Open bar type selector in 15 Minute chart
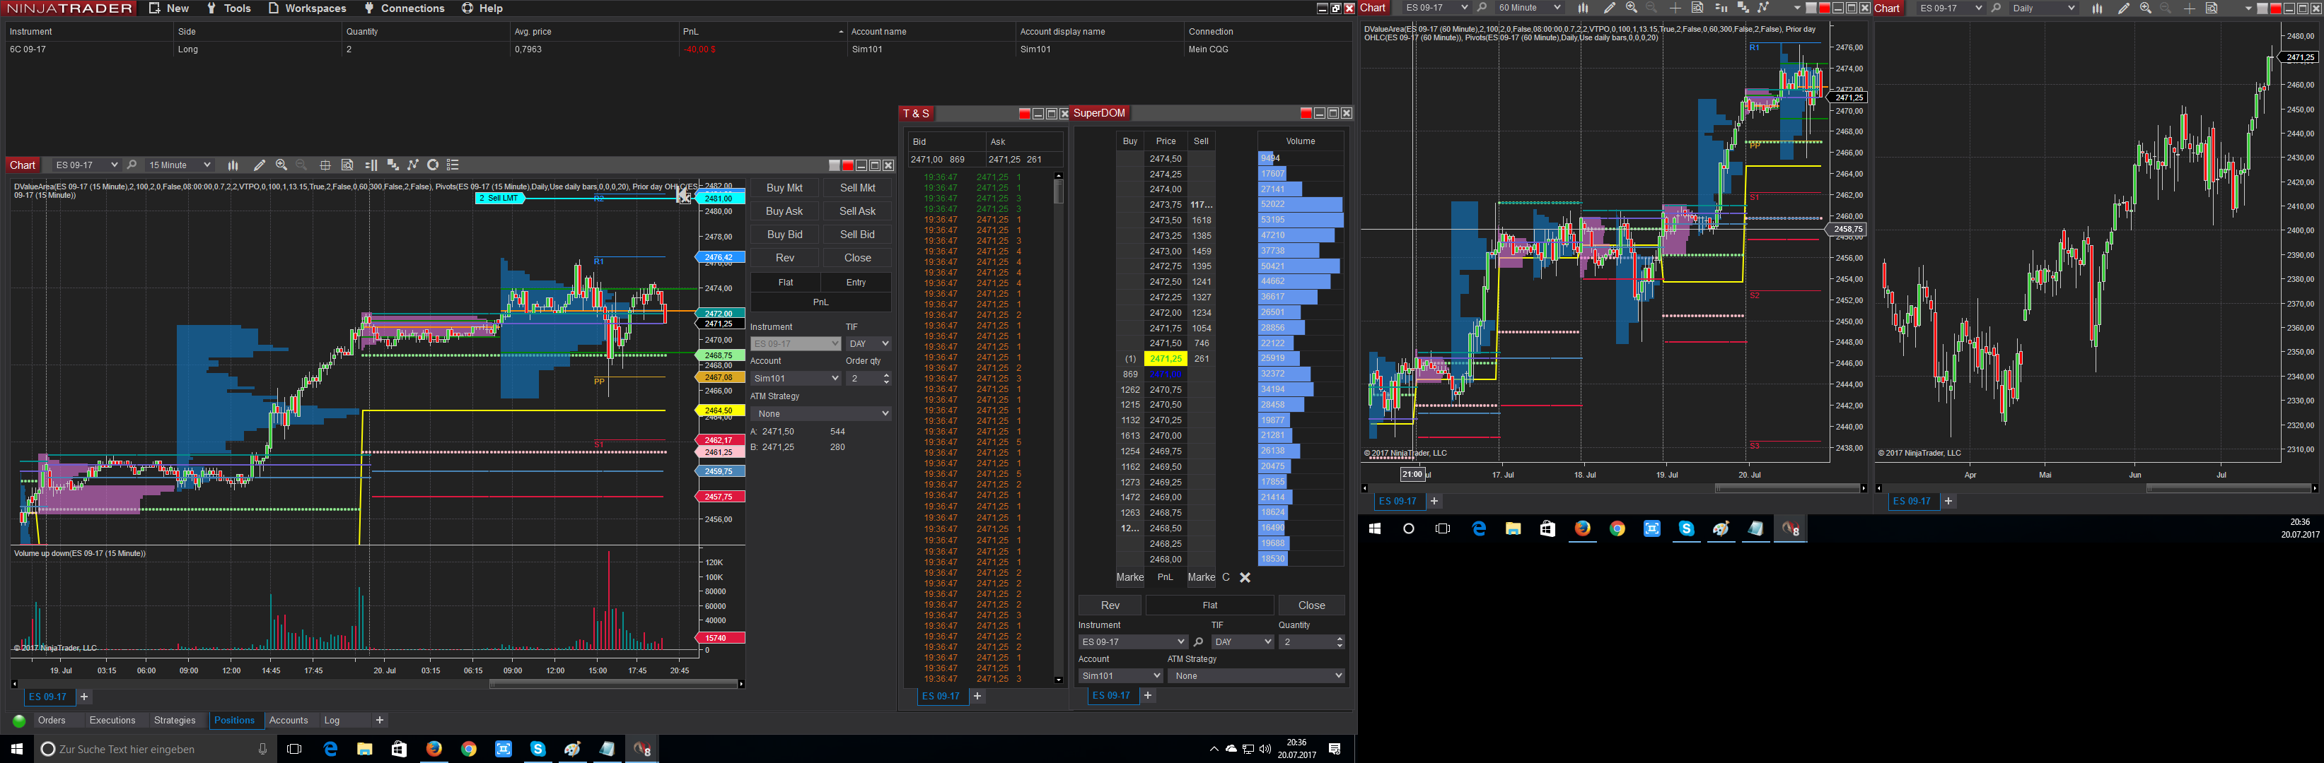The height and width of the screenshot is (763, 2324). [233, 165]
